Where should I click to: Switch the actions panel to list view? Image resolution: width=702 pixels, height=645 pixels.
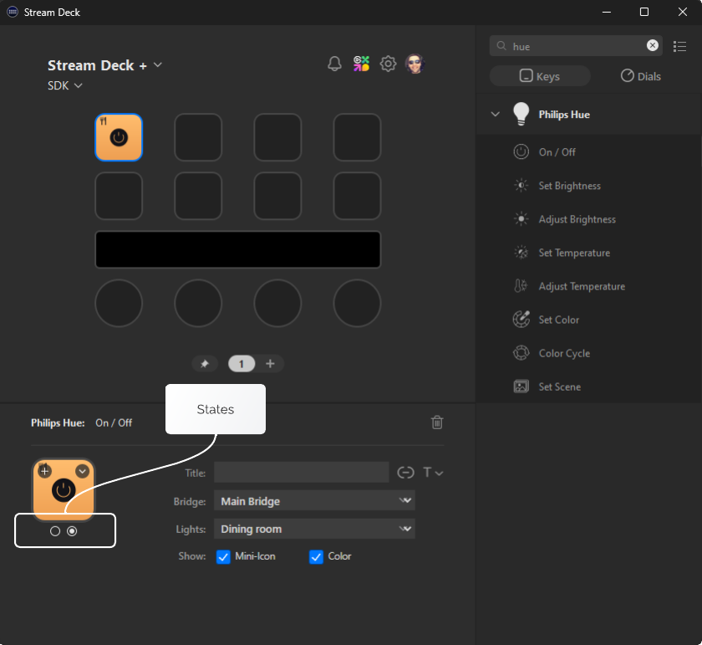point(680,46)
